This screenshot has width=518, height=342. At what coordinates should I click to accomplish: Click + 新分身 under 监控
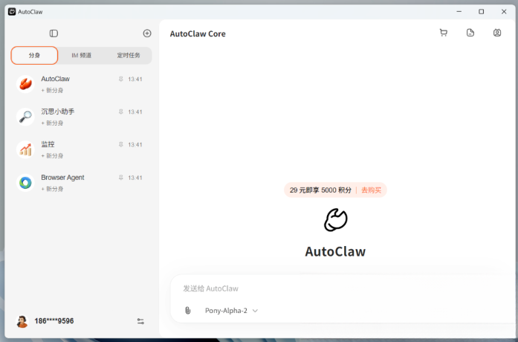pos(52,155)
